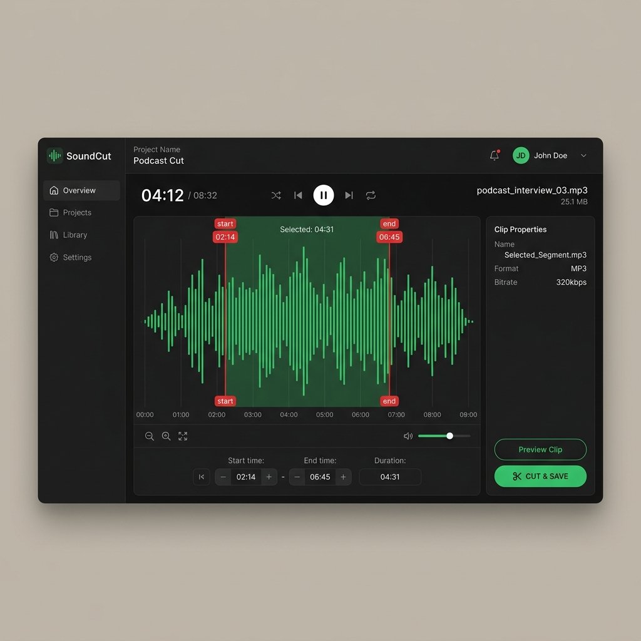Click the 02:14 start marker time tag
The width and height of the screenshot is (641, 641).
click(225, 237)
